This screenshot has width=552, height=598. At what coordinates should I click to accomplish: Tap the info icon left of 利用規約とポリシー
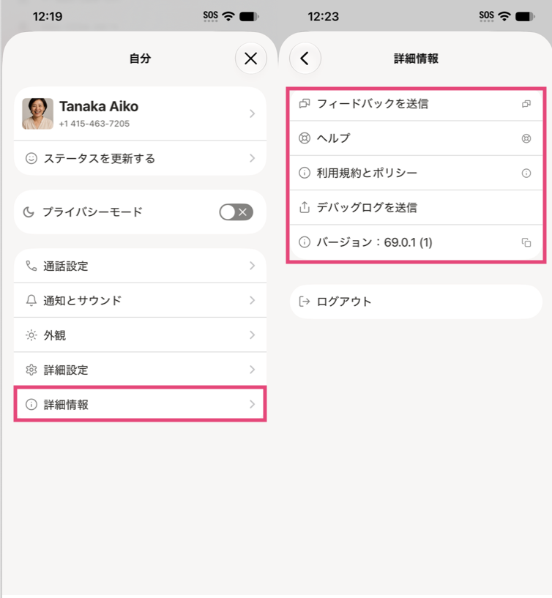pyautogui.click(x=305, y=173)
